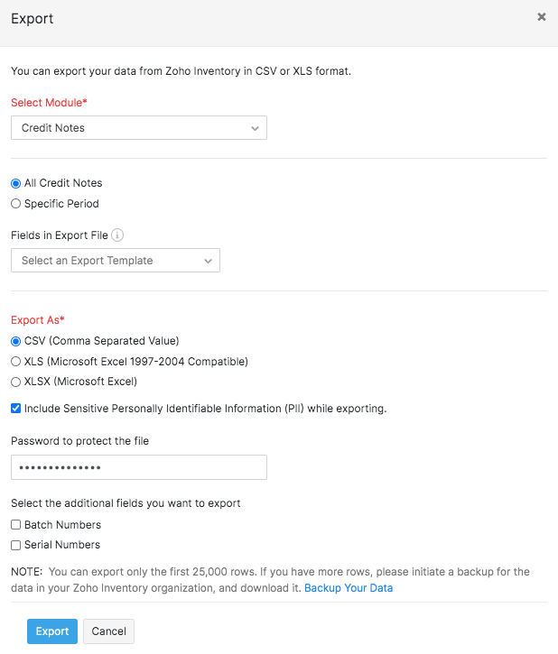Uncheck Include Sensitive PII checkbox
Screen dimensions: 558x654
click(16, 409)
